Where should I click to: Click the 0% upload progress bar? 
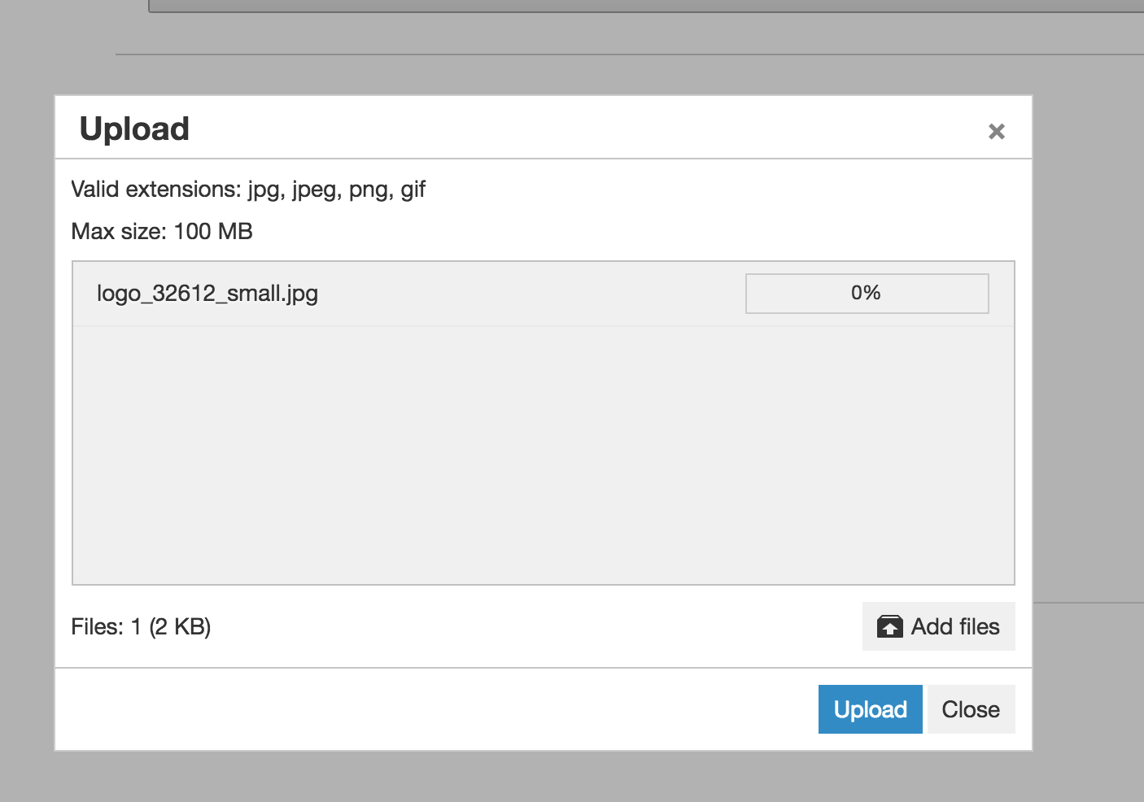[867, 293]
